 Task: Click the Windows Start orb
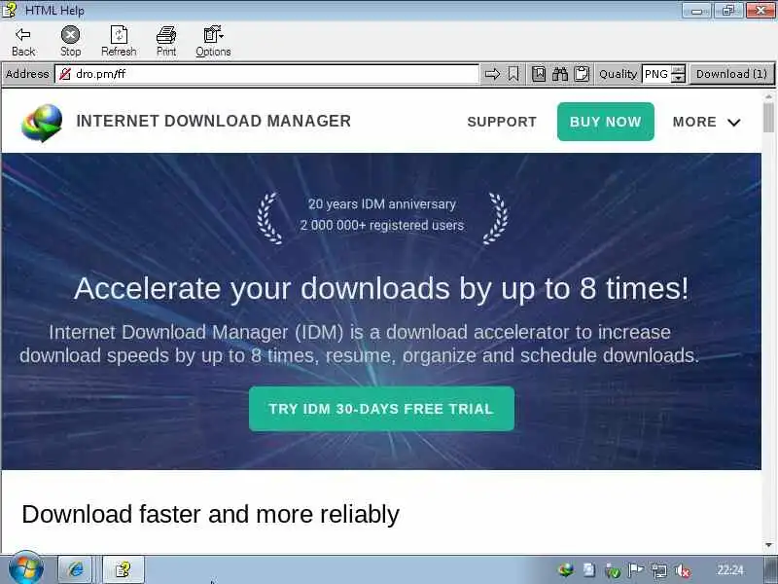(26, 568)
